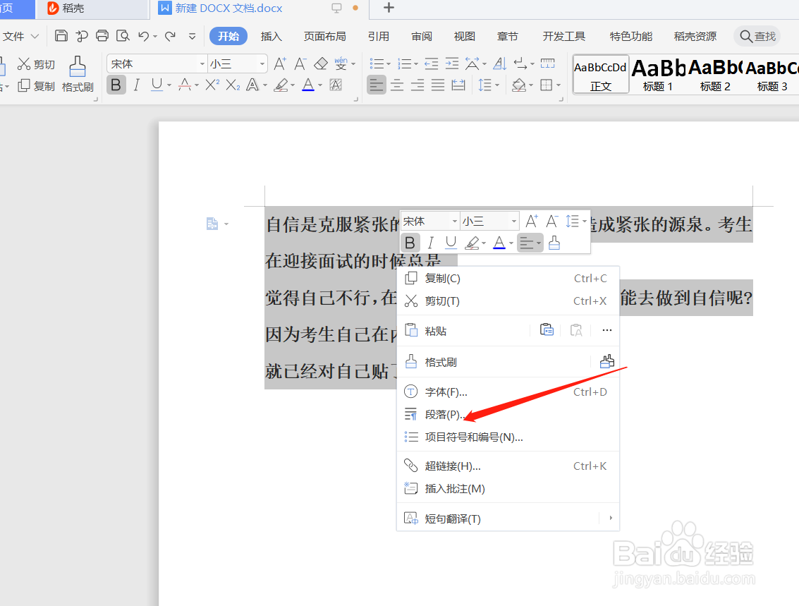Click the Strikethrough icon in mini toolbar
Viewport: 799px width, 606px height.
(185, 85)
